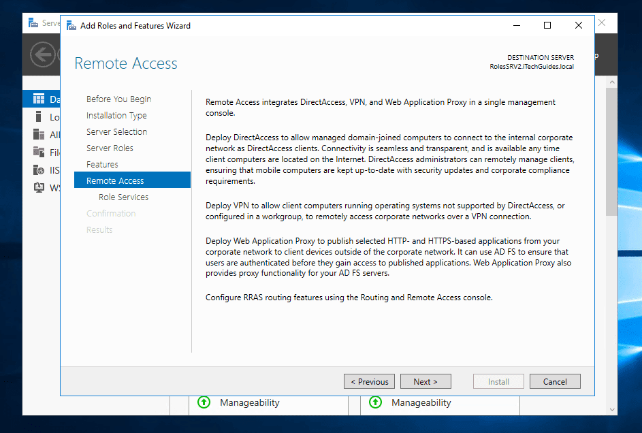Select the Installation Type step
642x433 pixels.
(116, 116)
